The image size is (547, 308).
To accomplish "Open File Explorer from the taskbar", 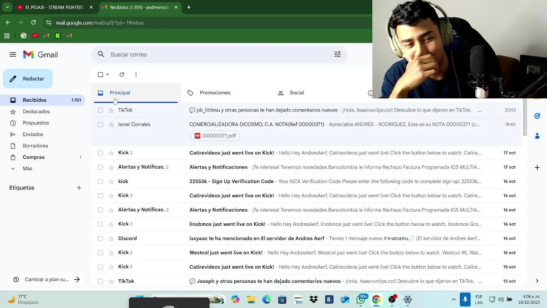I will point(251,299).
